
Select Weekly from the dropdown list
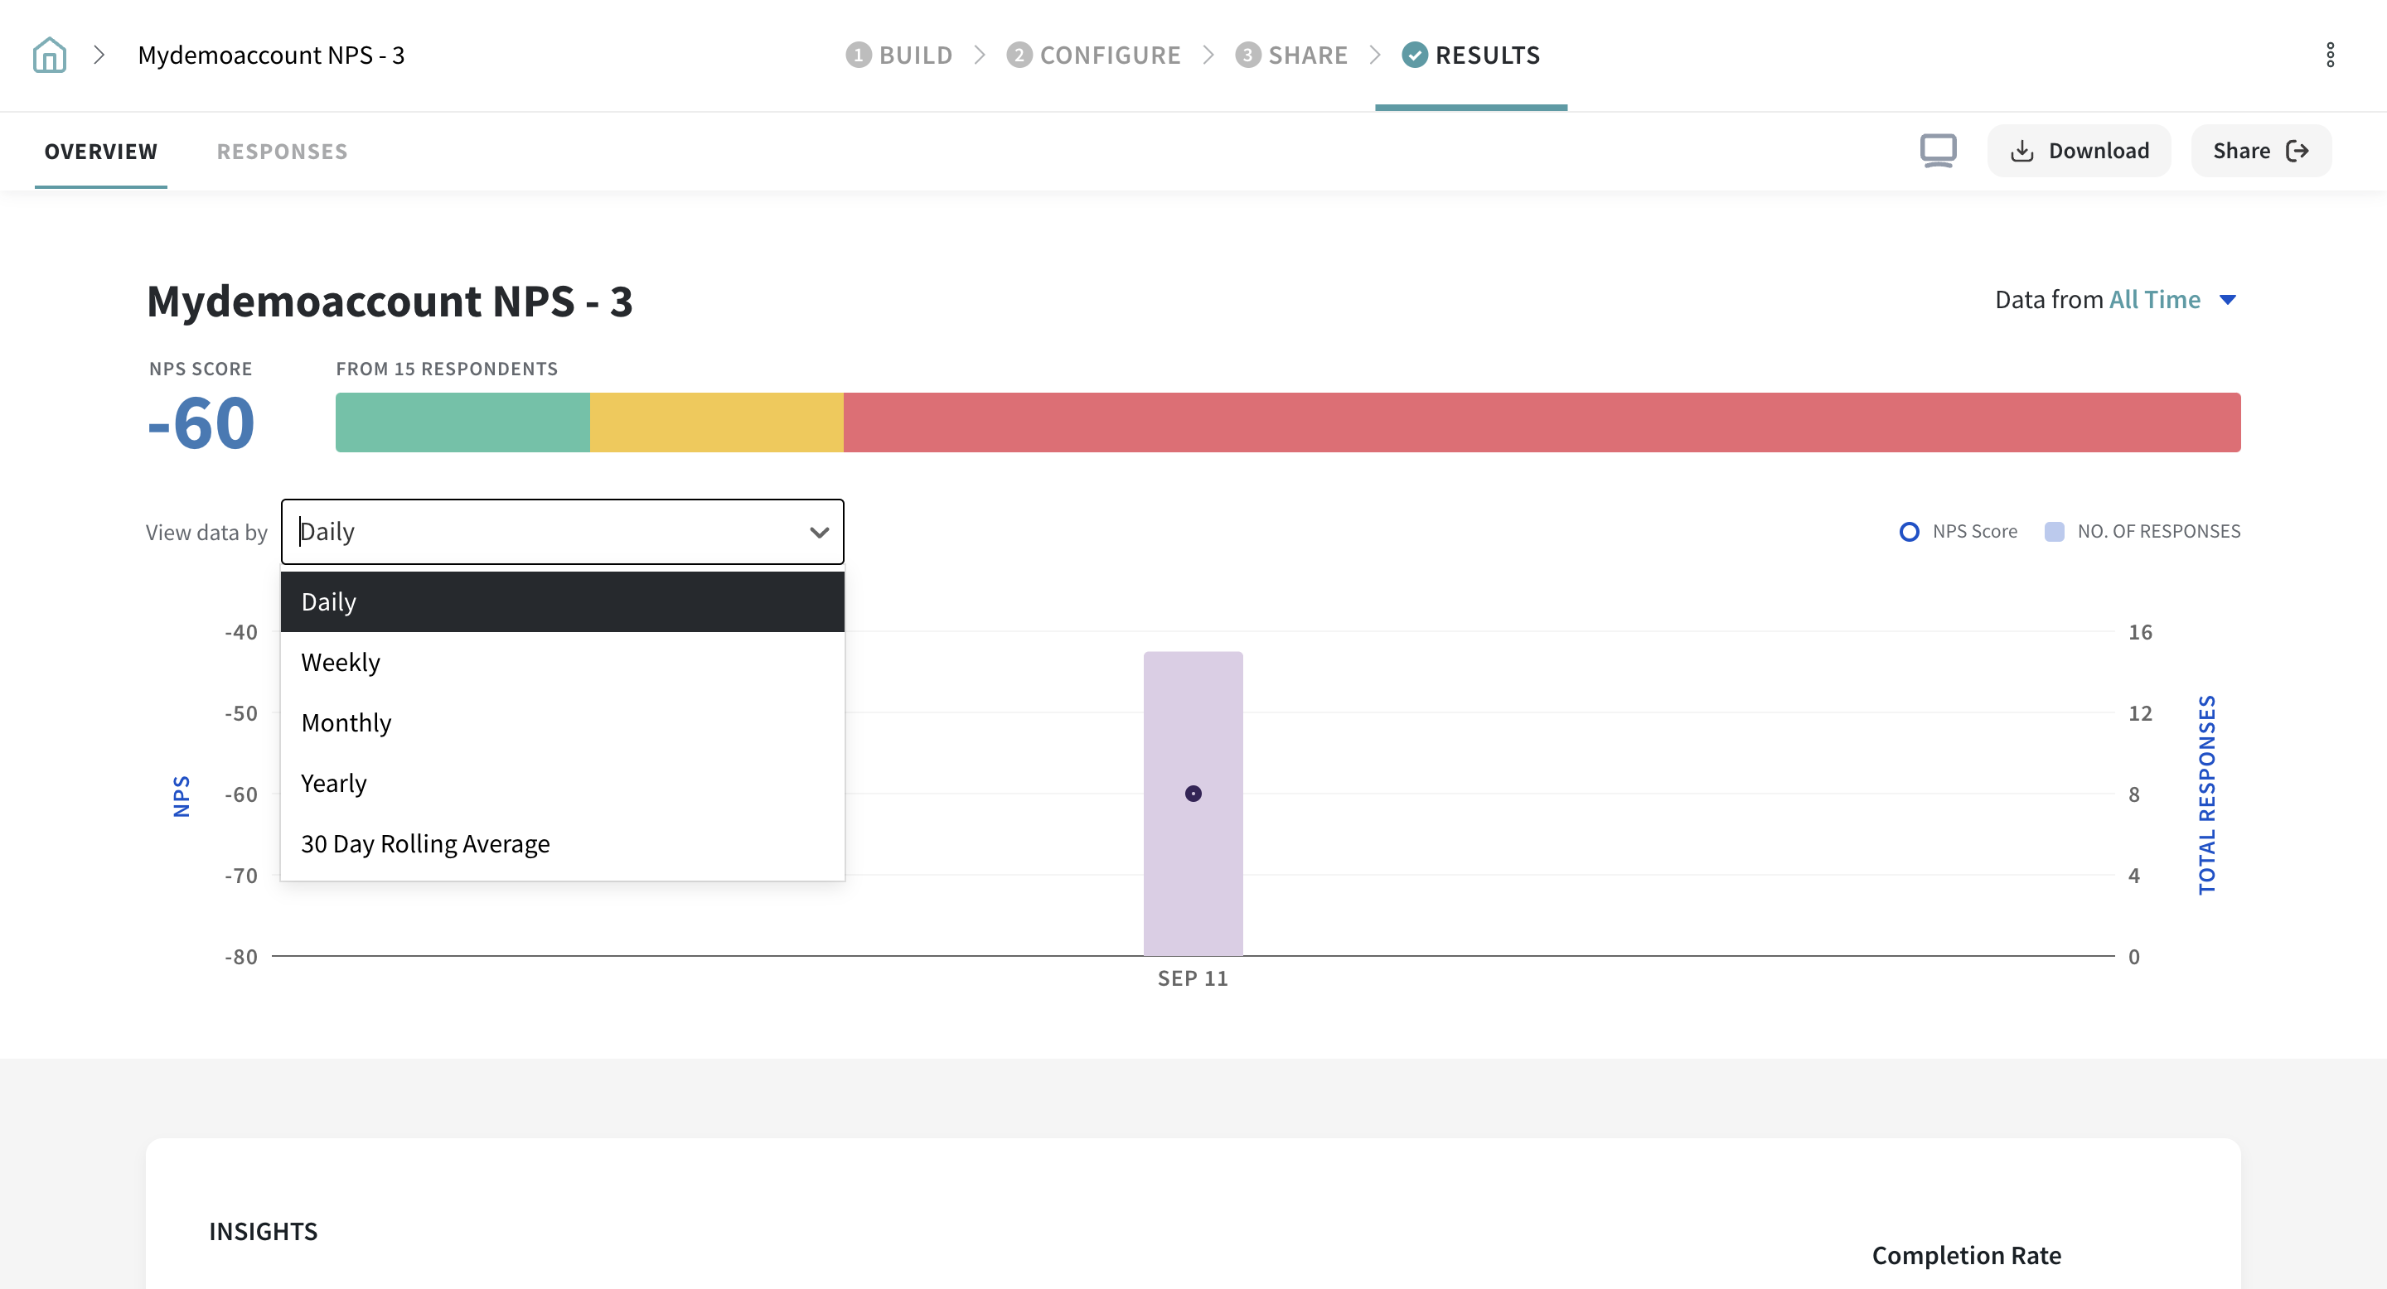point(341,662)
